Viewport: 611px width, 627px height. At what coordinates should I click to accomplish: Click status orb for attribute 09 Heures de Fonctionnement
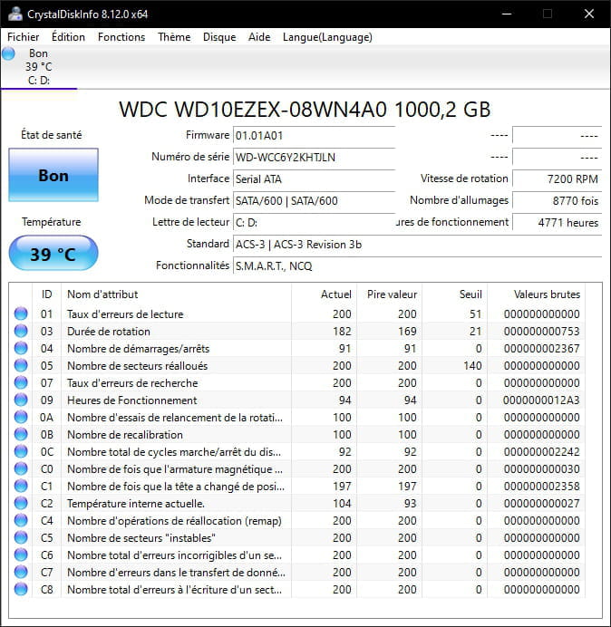[21, 400]
